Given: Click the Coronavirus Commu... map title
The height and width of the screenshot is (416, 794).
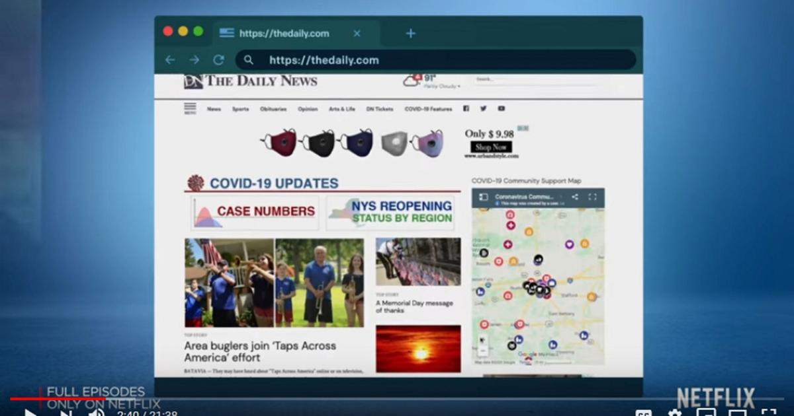Looking at the screenshot, I should 525,197.
